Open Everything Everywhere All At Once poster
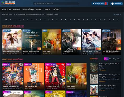 [13, 76]
